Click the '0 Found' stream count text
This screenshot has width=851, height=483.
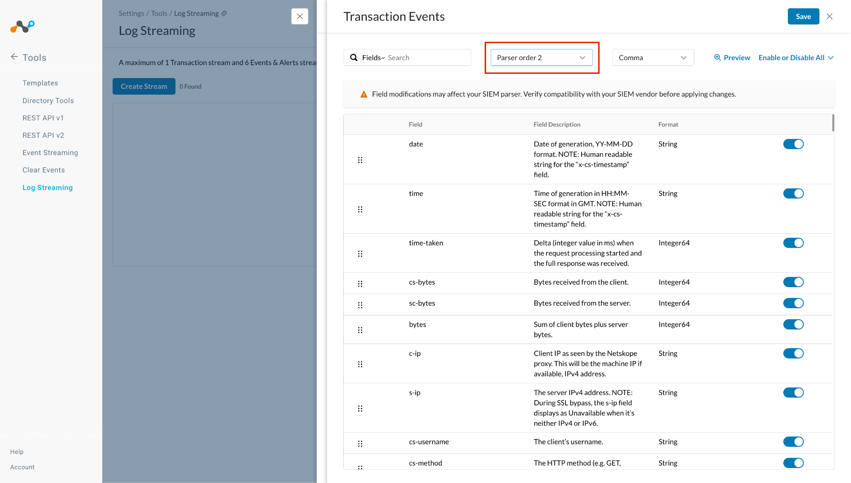pyautogui.click(x=190, y=86)
